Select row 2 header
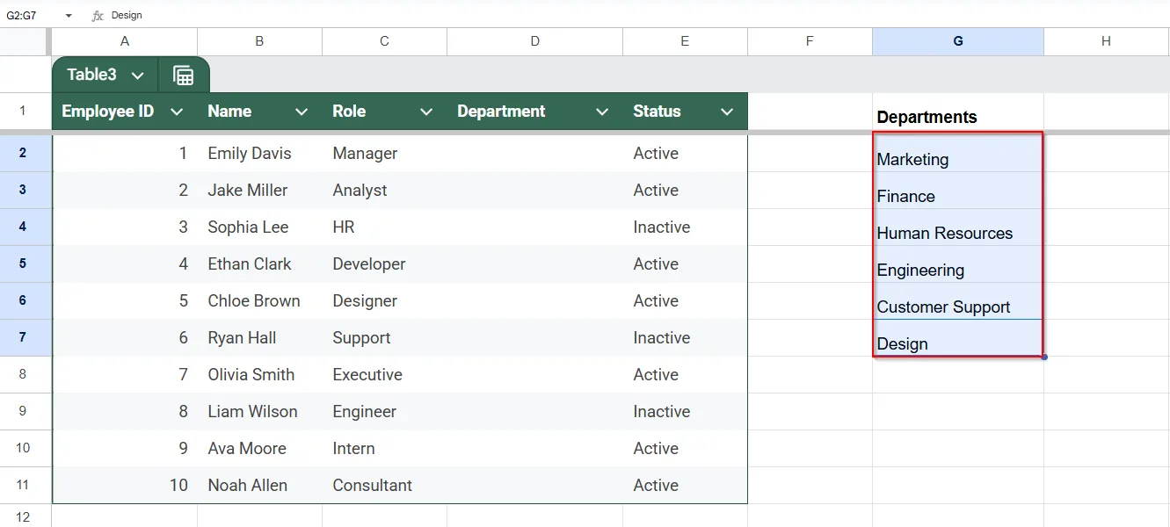The image size is (1170, 527). (23, 153)
